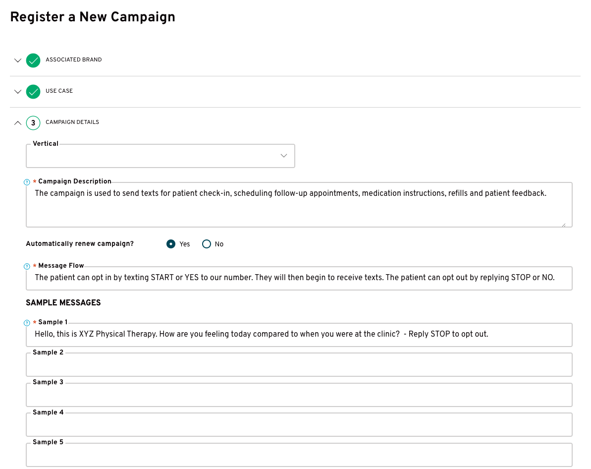Image resolution: width=591 pixels, height=469 pixels.
Task: Open help icon for Campaign Description
Action: point(27,182)
